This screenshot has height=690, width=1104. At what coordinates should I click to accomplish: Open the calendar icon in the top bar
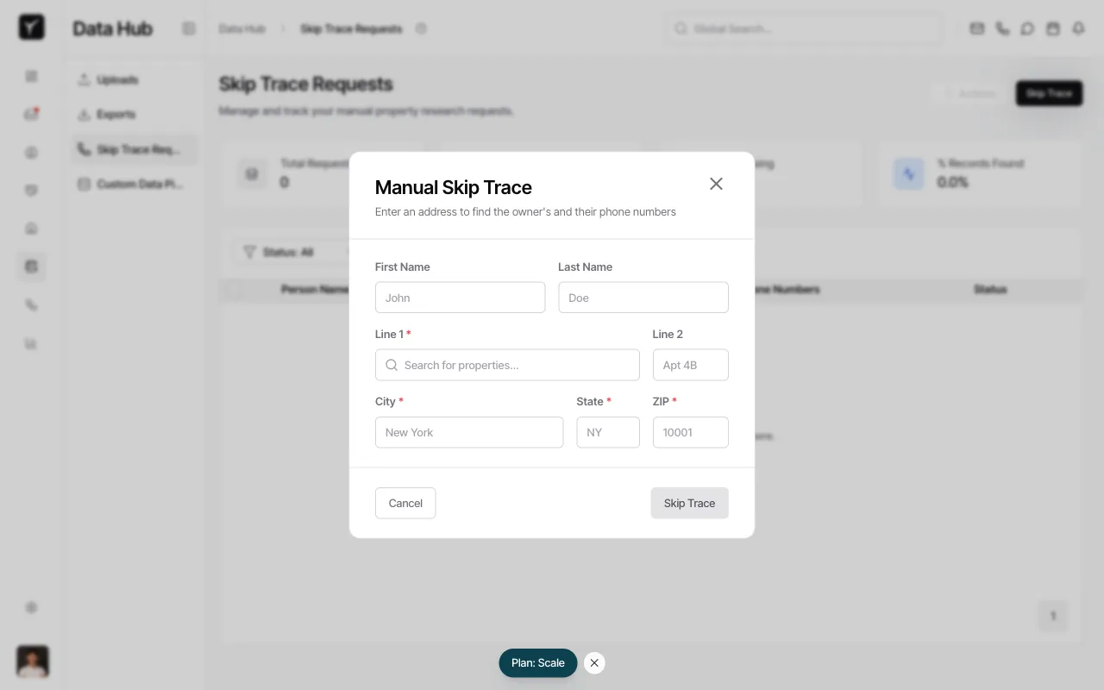tap(1053, 28)
